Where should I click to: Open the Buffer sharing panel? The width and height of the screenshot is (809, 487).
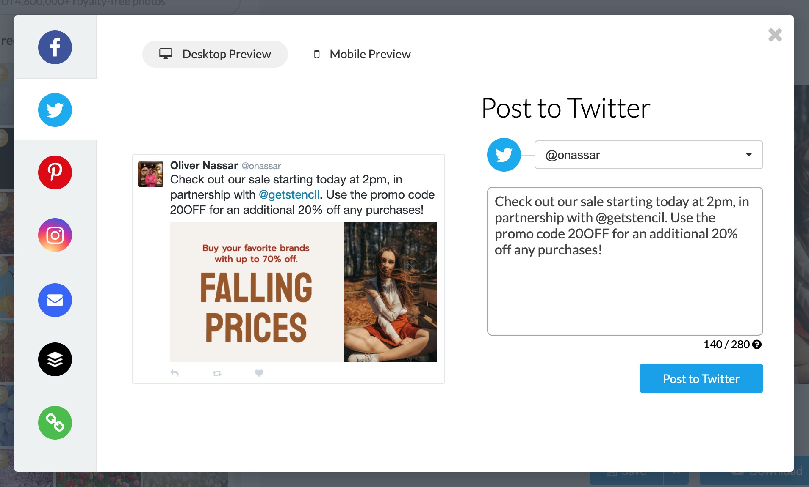55,359
